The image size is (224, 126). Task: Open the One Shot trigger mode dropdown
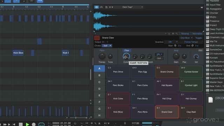point(187,38)
